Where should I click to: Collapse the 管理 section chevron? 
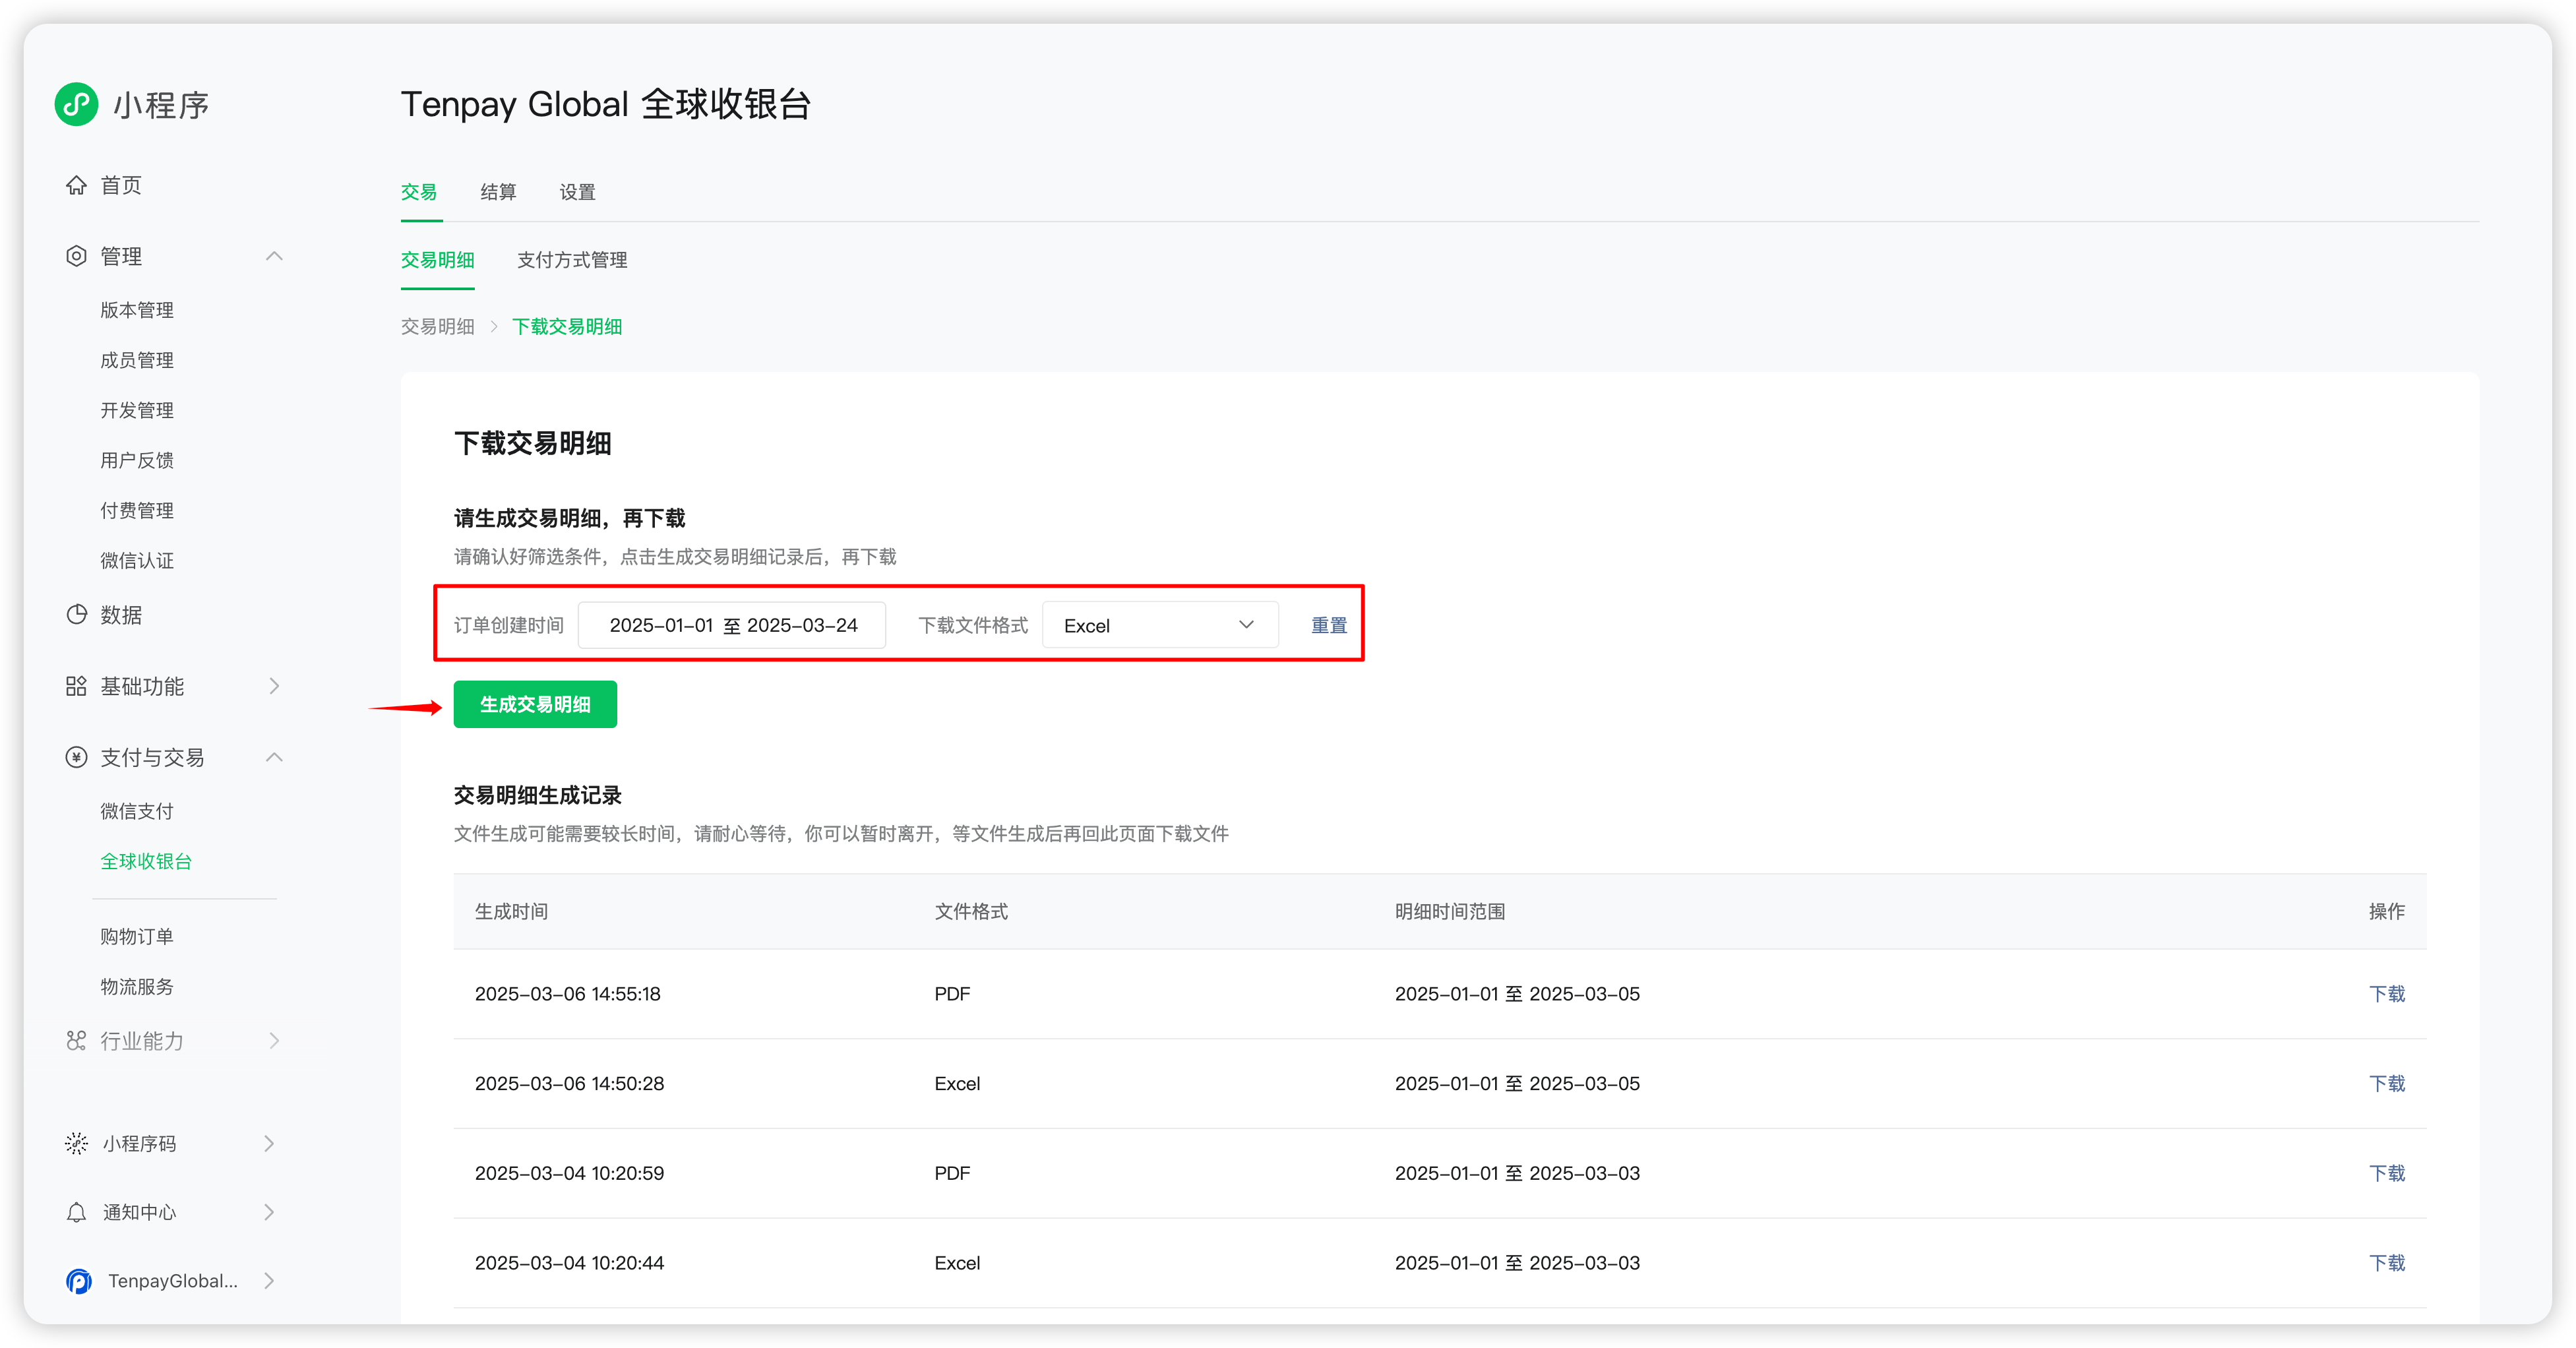pyautogui.click(x=274, y=256)
